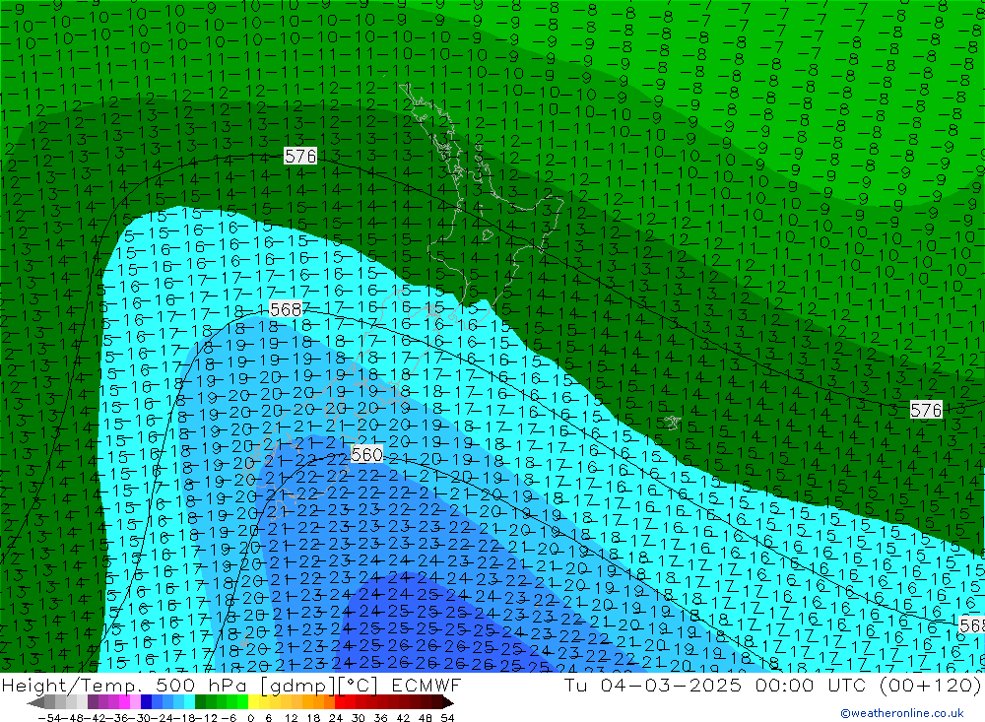Click the 'ECMWF' model name in title

pos(427,685)
